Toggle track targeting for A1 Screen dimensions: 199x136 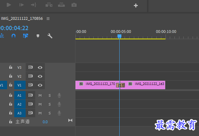pos(20,95)
